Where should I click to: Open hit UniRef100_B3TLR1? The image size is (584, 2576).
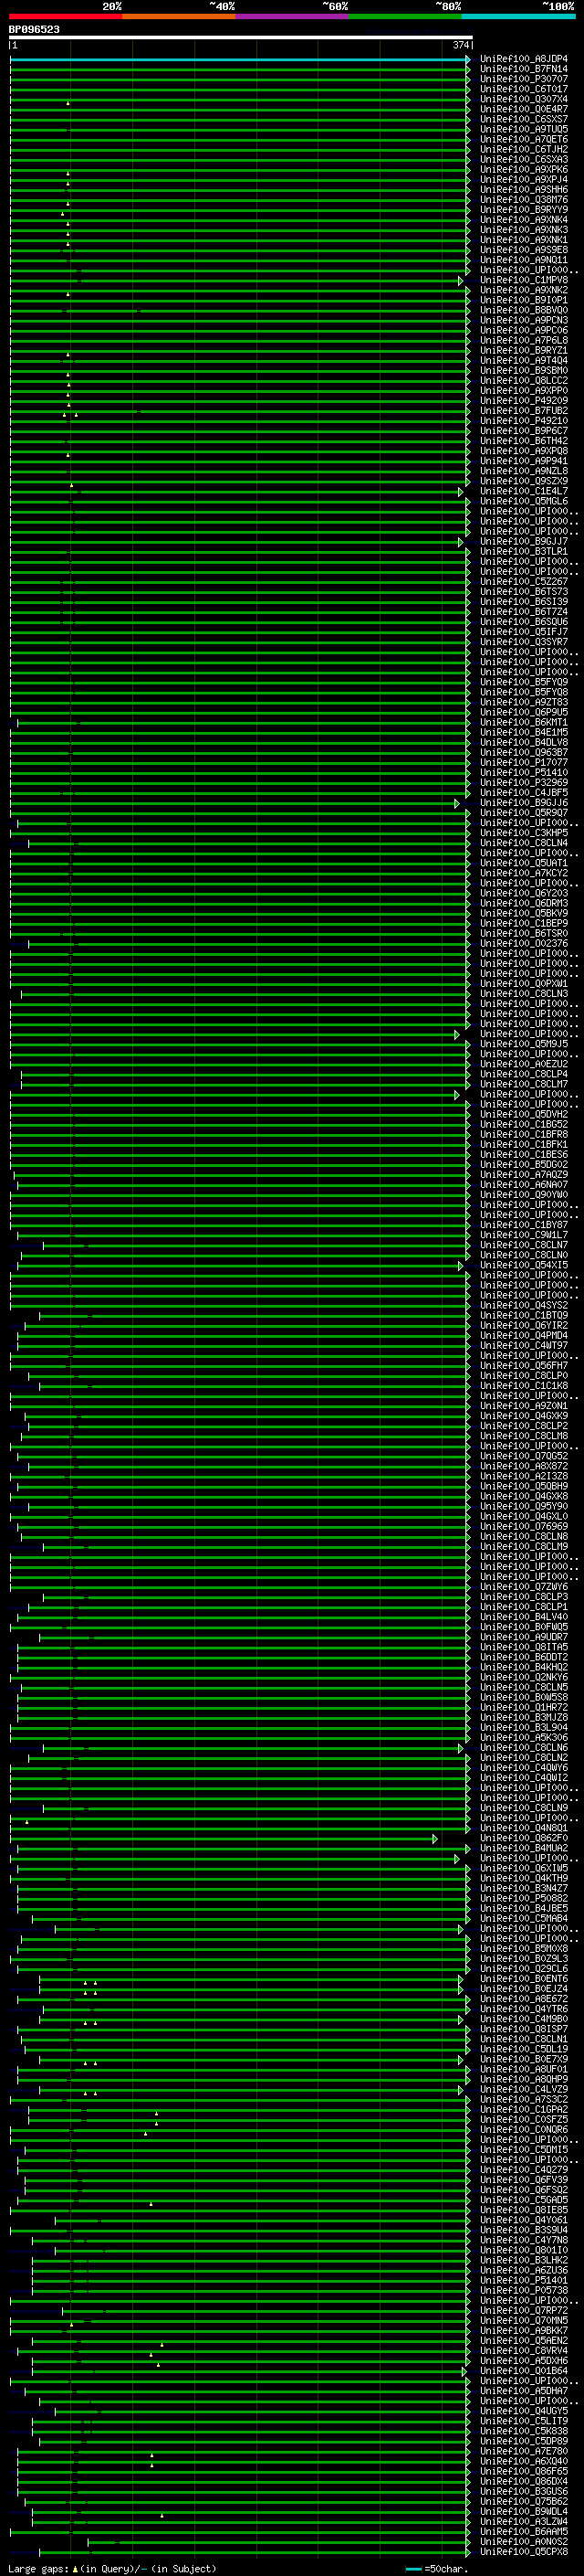click(x=524, y=552)
